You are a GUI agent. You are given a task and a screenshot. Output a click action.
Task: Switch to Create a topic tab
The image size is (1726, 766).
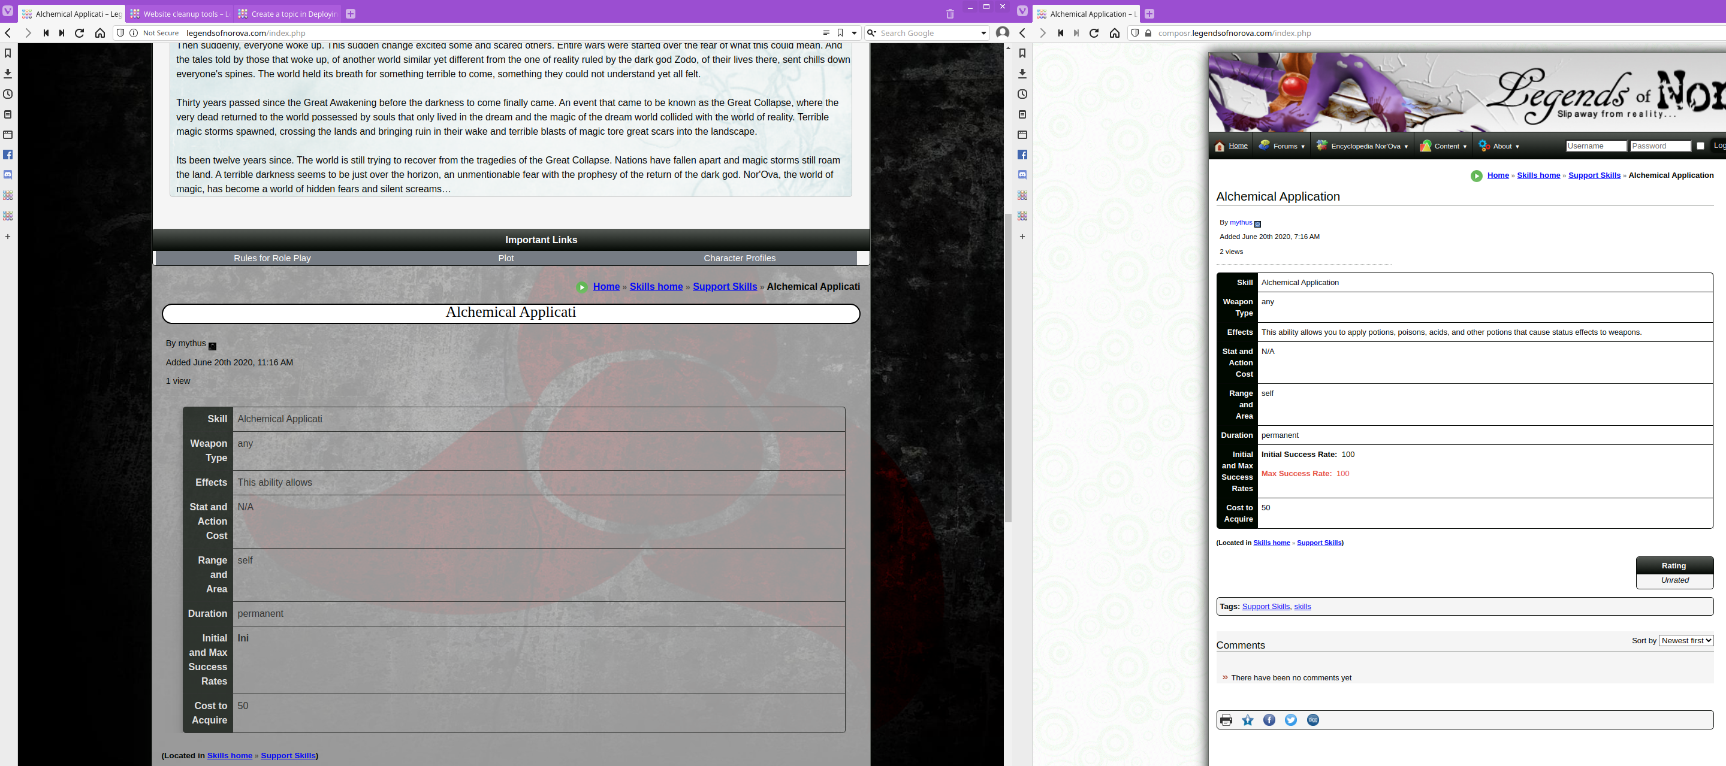pyautogui.click(x=288, y=14)
